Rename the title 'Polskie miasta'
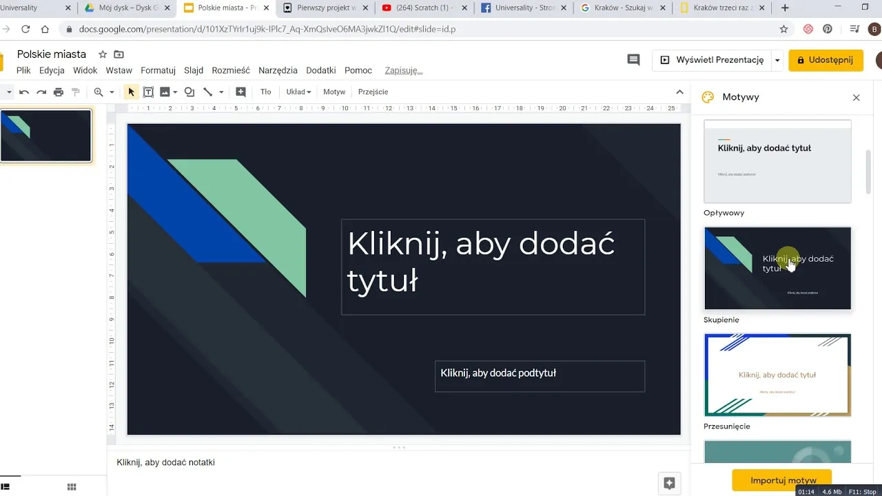Viewport: 882px width, 496px height. [52, 54]
